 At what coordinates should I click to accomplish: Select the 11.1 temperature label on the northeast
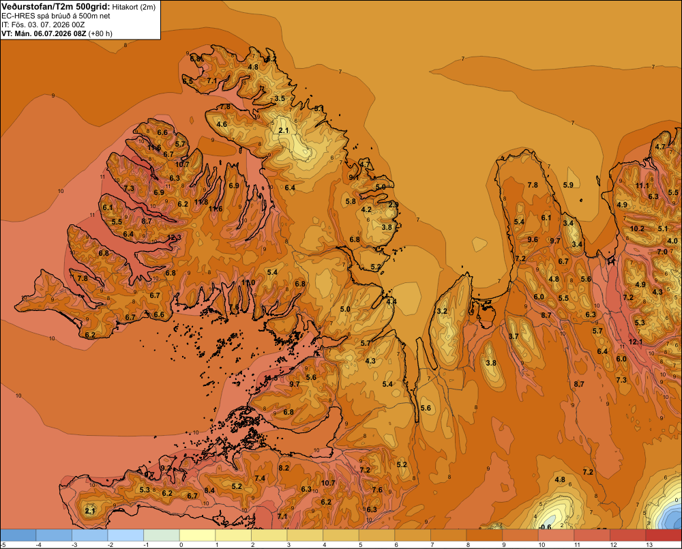pyautogui.click(x=642, y=186)
